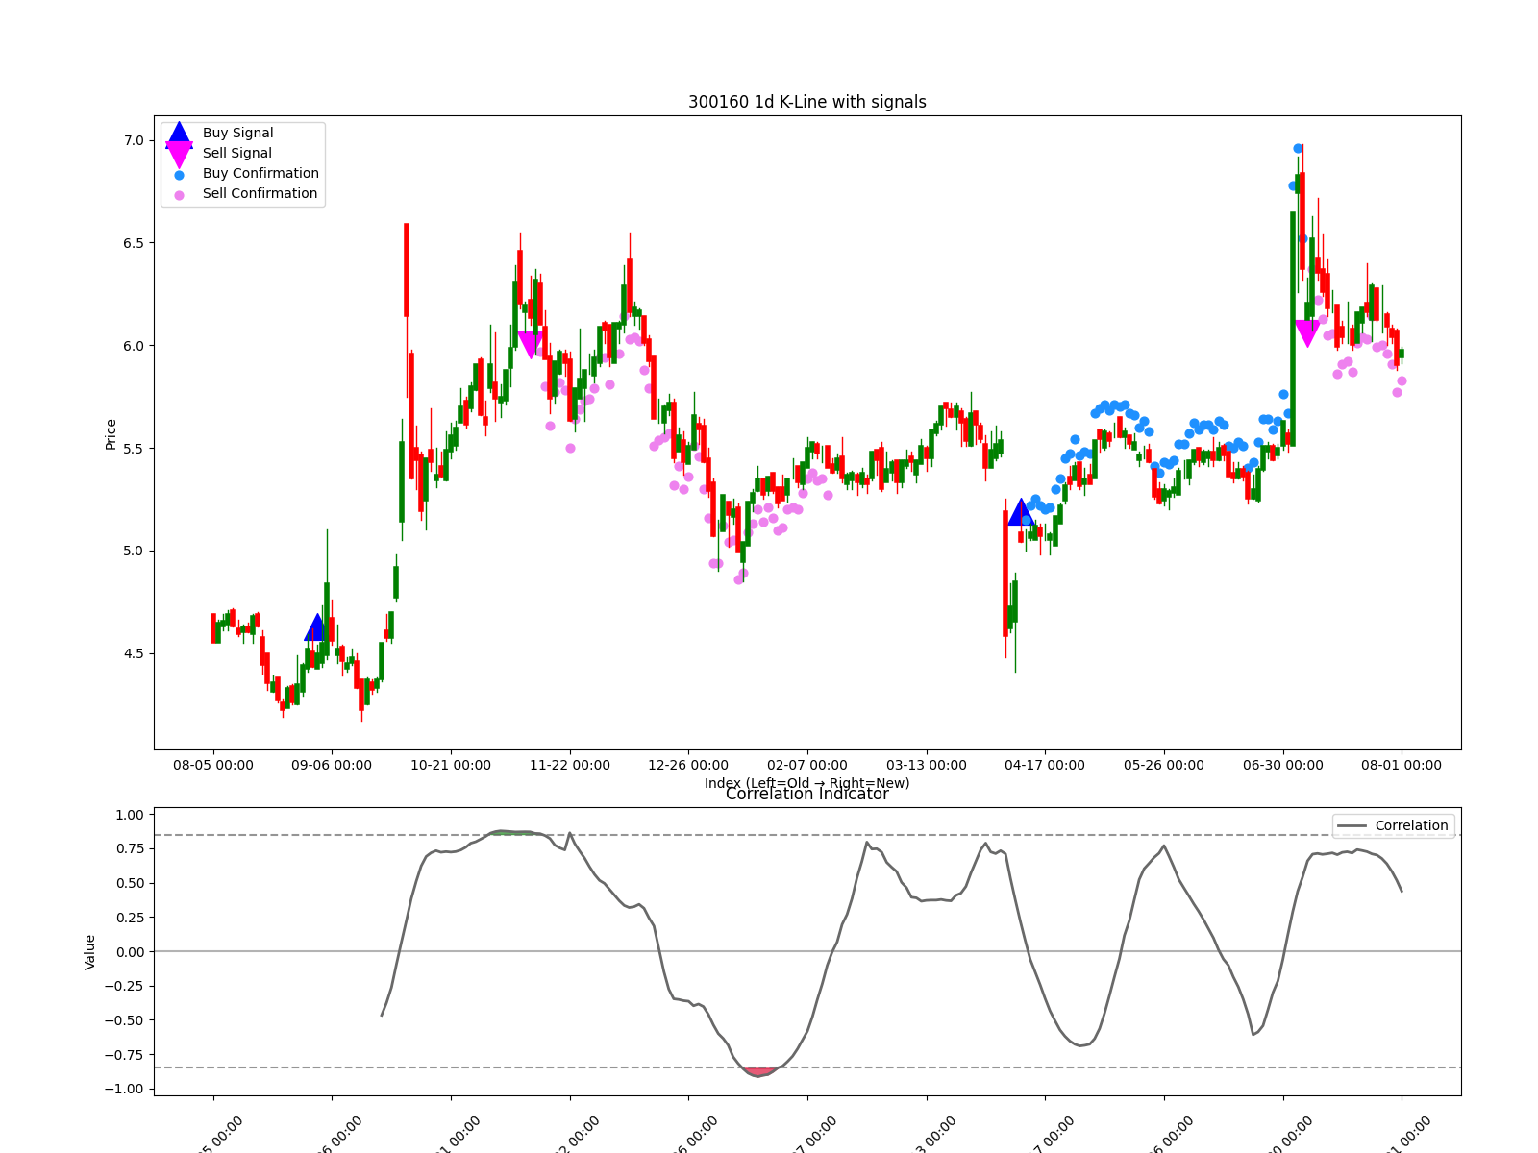
Task: Click the correlation tick label '−0.75'
Action: pos(124,1055)
